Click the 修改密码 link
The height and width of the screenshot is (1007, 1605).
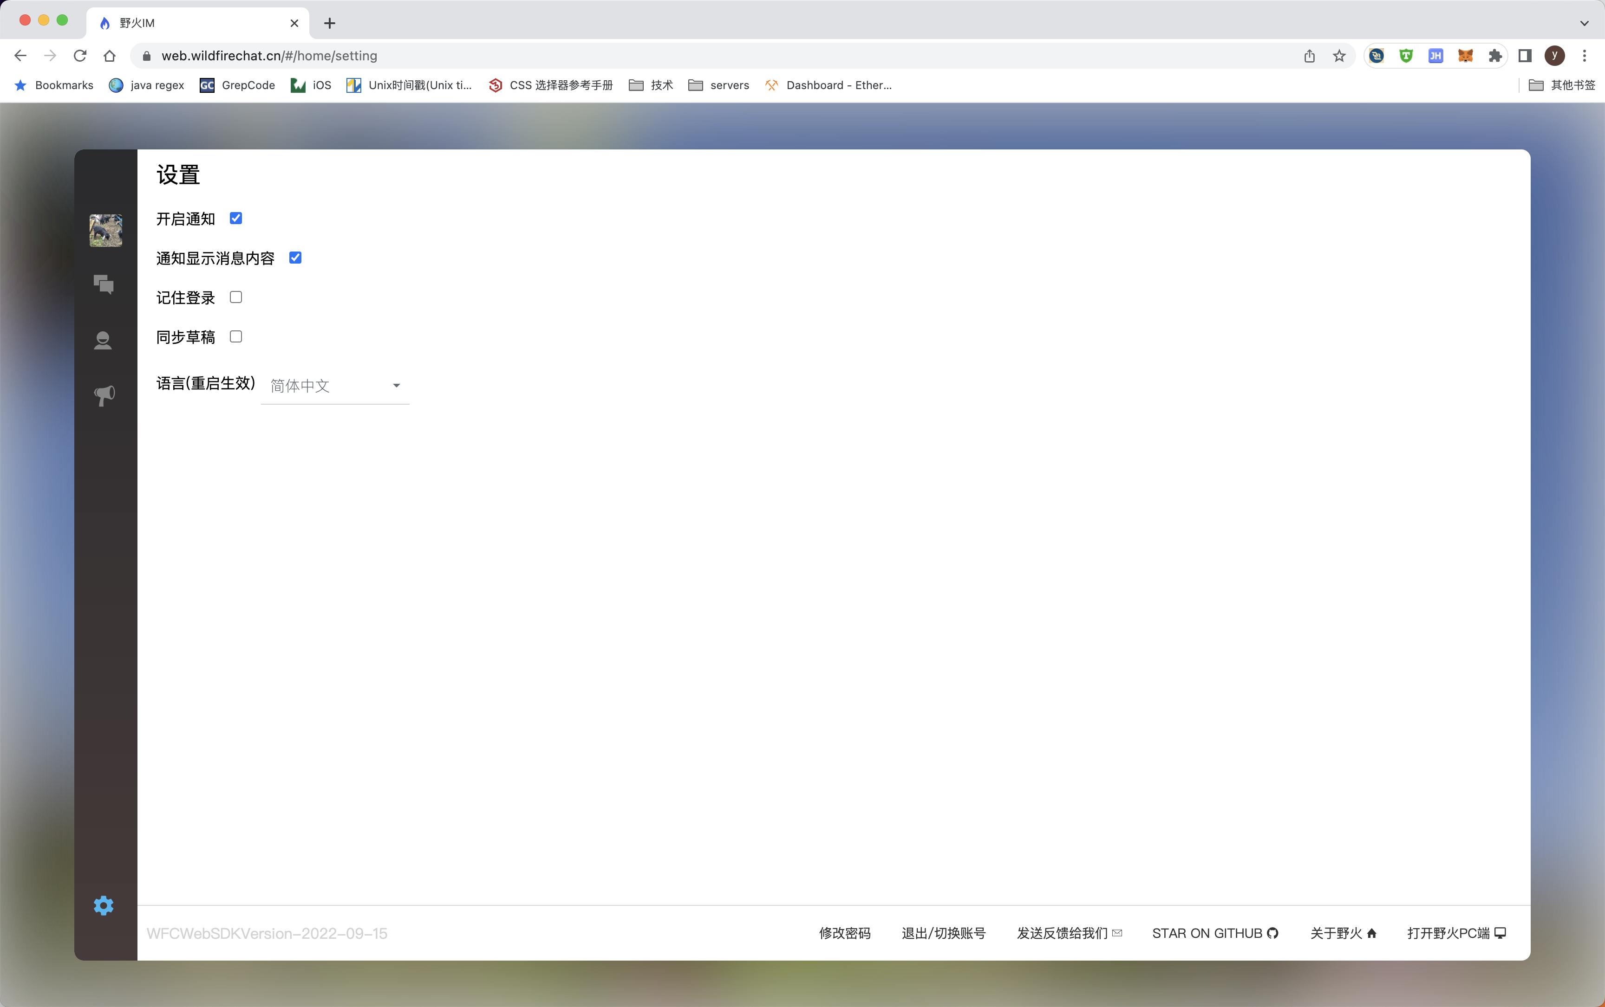coord(844,933)
